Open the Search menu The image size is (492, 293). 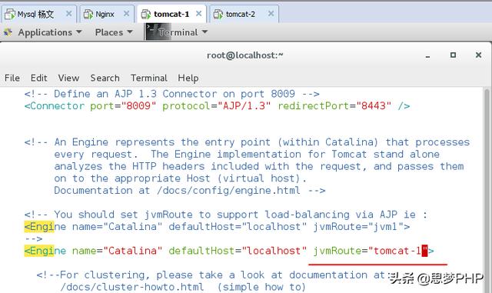coord(105,78)
